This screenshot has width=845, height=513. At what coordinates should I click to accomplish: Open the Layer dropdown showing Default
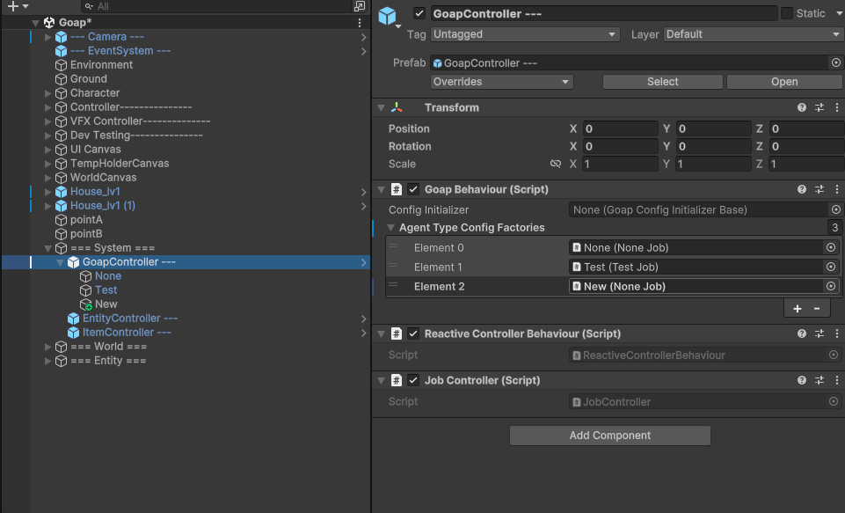tap(754, 34)
